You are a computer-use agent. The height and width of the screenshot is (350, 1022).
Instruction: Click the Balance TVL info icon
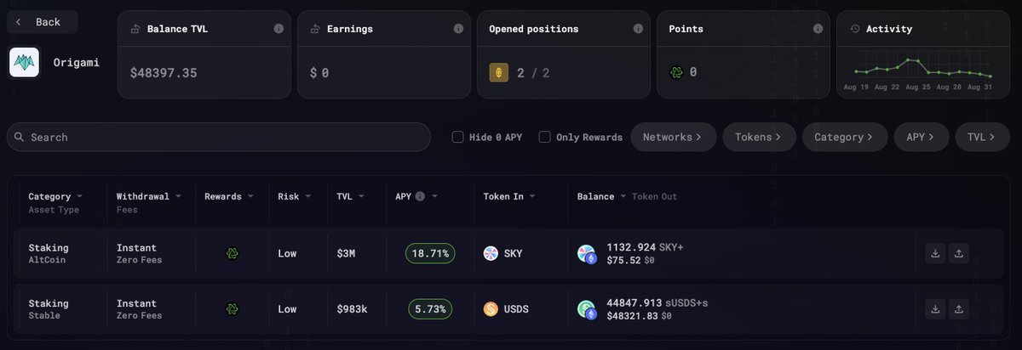(x=278, y=28)
